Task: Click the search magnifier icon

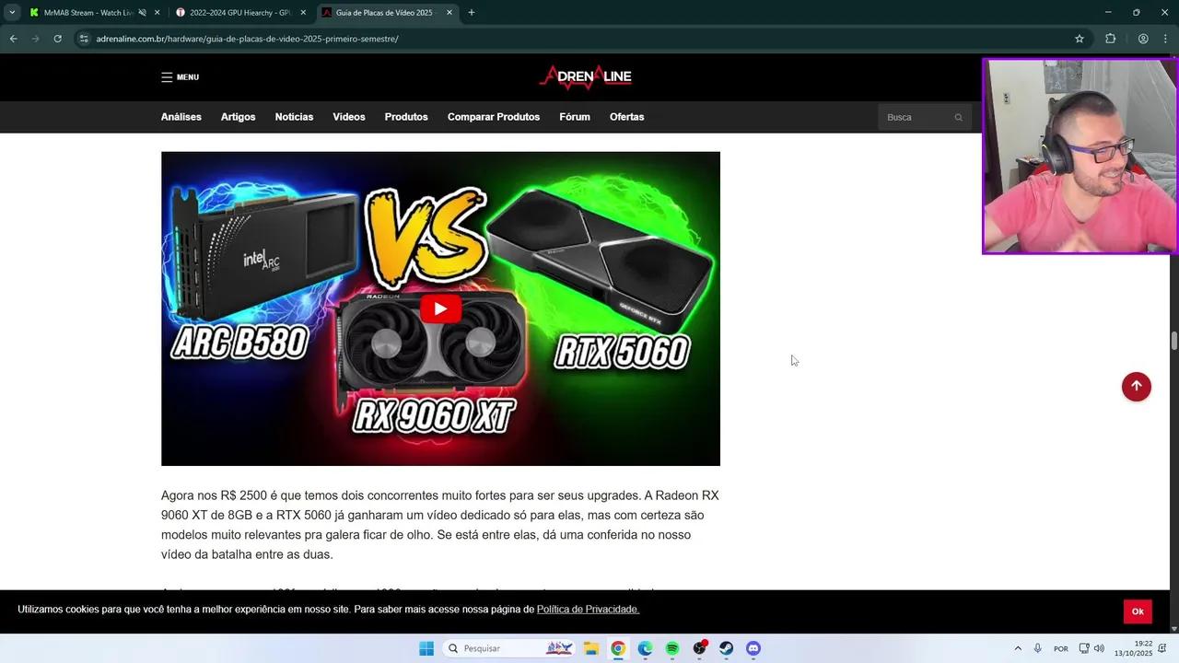Action: pyautogui.click(x=959, y=117)
